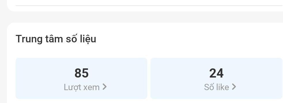Tap the light blue card showing 85
283x103 pixels.
[81, 78]
